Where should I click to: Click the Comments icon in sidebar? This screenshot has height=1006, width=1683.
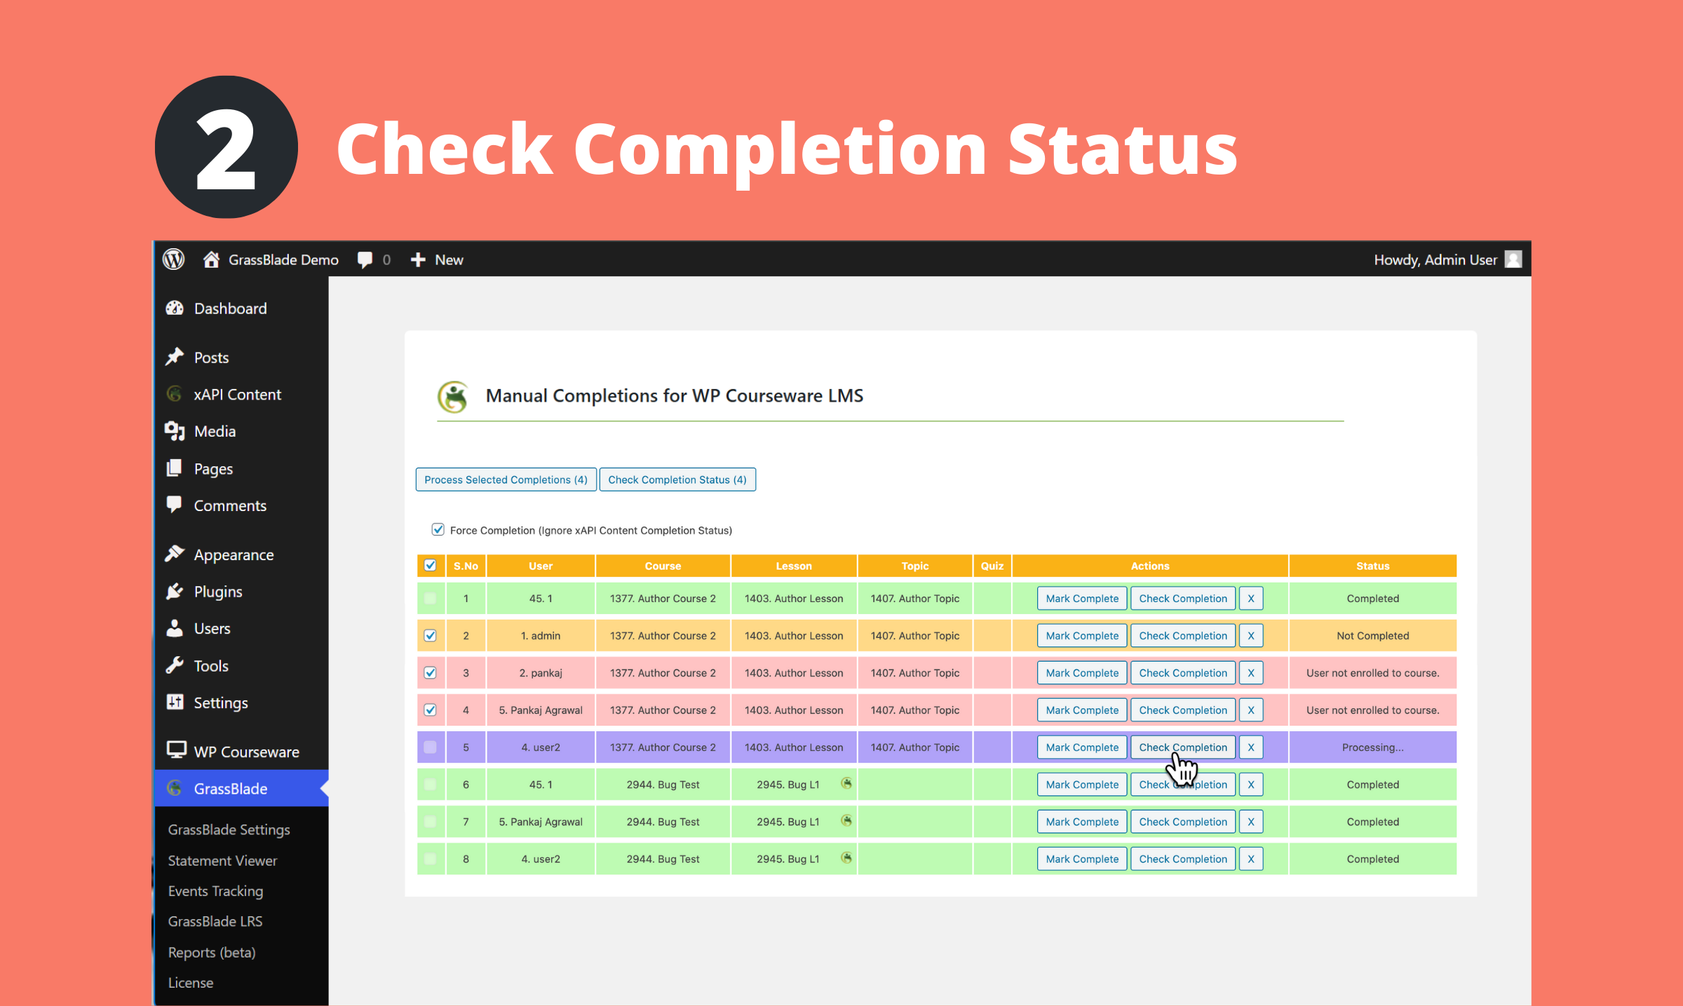point(175,505)
